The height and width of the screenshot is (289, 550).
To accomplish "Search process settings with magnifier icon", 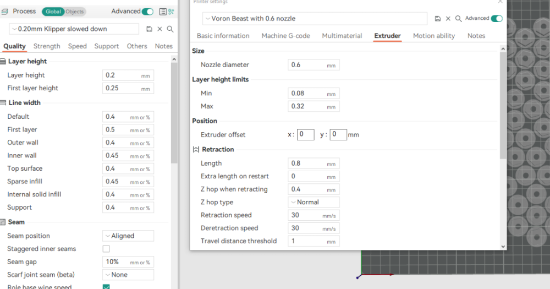I will tap(170, 29).
